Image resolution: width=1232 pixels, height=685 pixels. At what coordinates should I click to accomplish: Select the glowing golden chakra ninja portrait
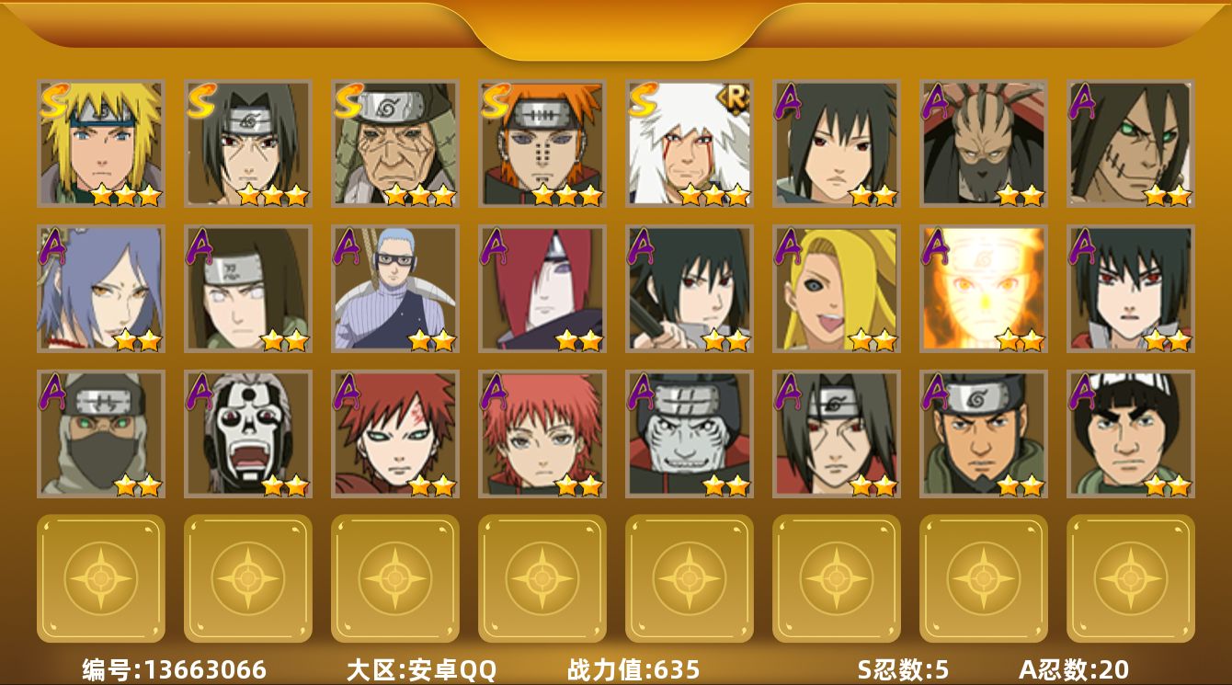984,289
